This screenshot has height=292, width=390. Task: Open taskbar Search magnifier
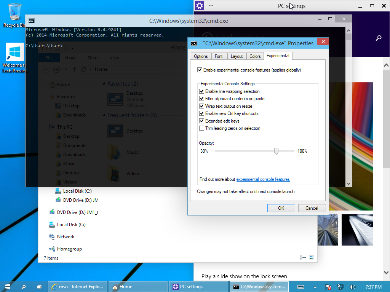point(24,287)
